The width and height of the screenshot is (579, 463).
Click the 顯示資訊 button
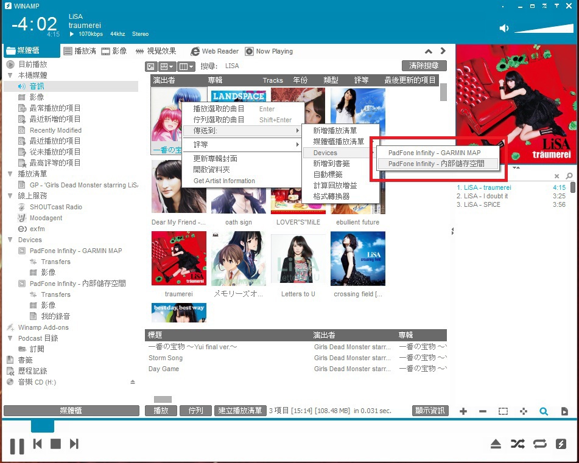430,411
